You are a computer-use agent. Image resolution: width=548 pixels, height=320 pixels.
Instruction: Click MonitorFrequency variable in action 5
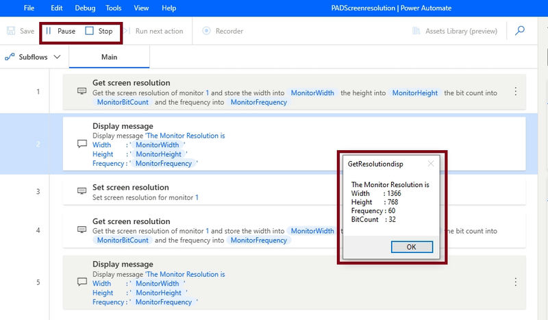coord(164,302)
